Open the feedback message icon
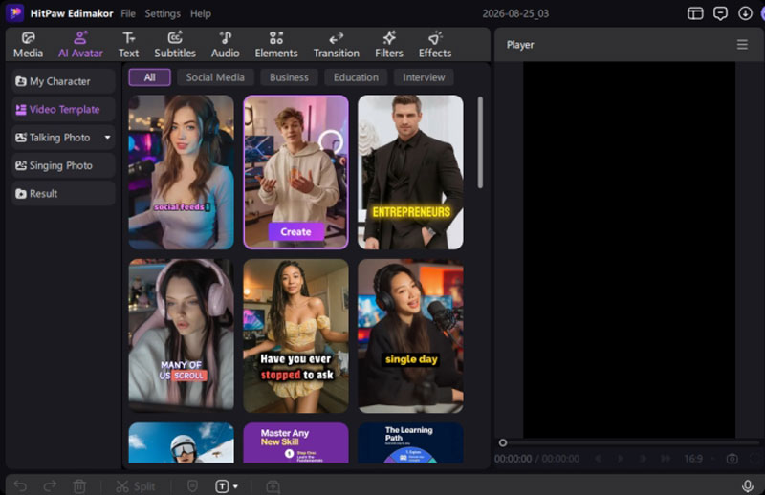Viewport: 765px width, 495px height. pyautogui.click(x=720, y=13)
